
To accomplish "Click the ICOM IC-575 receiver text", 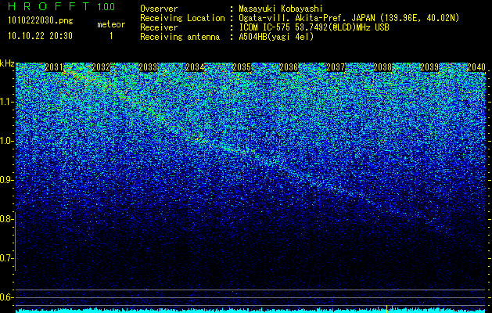I will click(x=314, y=27).
